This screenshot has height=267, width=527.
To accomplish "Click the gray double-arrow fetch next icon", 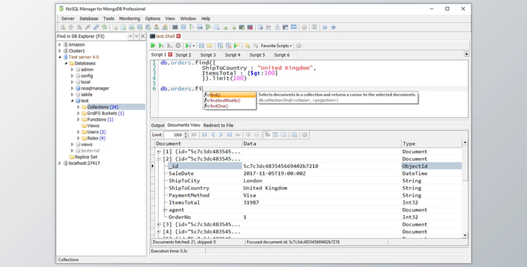I will click(x=194, y=134).
